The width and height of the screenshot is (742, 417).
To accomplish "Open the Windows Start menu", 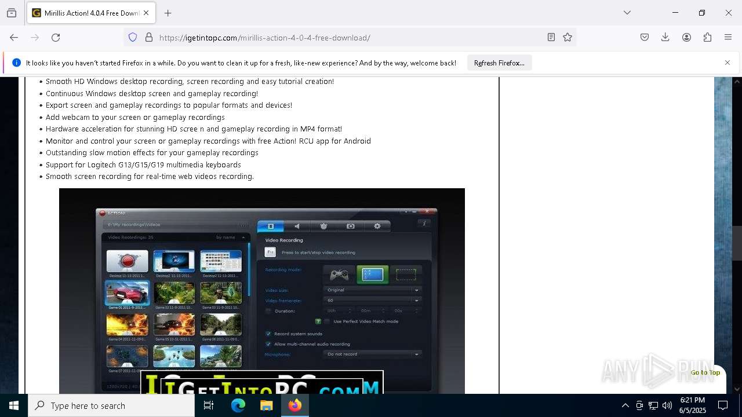I will (x=14, y=405).
